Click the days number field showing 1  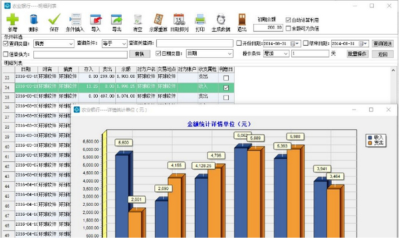(x=310, y=54)
